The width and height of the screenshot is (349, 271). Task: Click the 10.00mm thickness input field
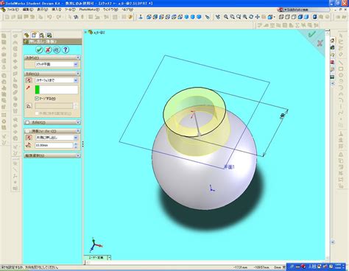tap(54, 146)
